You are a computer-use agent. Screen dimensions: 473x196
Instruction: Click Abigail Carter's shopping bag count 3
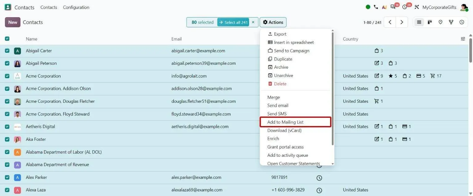coord(378,51)
